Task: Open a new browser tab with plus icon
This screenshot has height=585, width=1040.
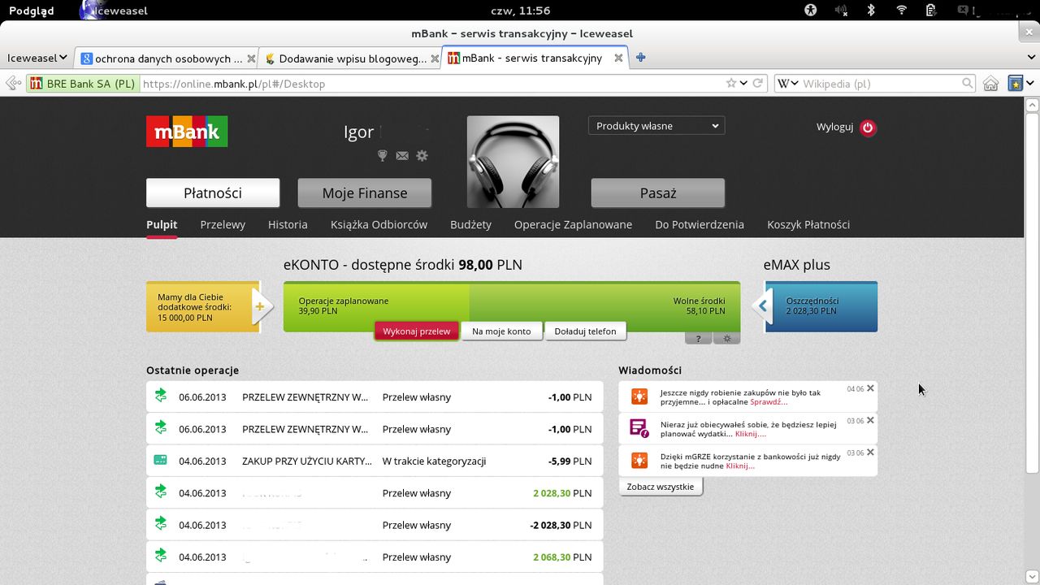Action: [640, 58]
